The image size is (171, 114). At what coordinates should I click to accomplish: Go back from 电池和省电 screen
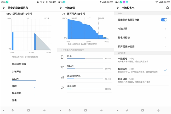coord(118,8)
